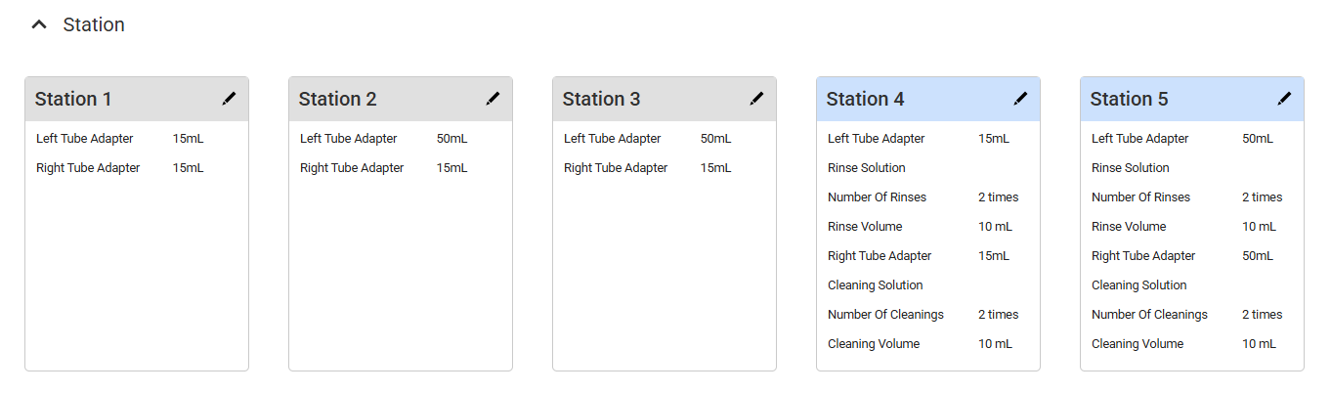Click Station 5 Cleaning Solution field
This screenshot has width=1331, height=393.
pos(1138,285)
